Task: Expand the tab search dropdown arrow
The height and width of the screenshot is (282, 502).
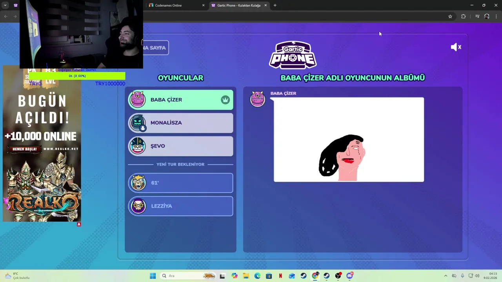Action: (x=5, y=5)
